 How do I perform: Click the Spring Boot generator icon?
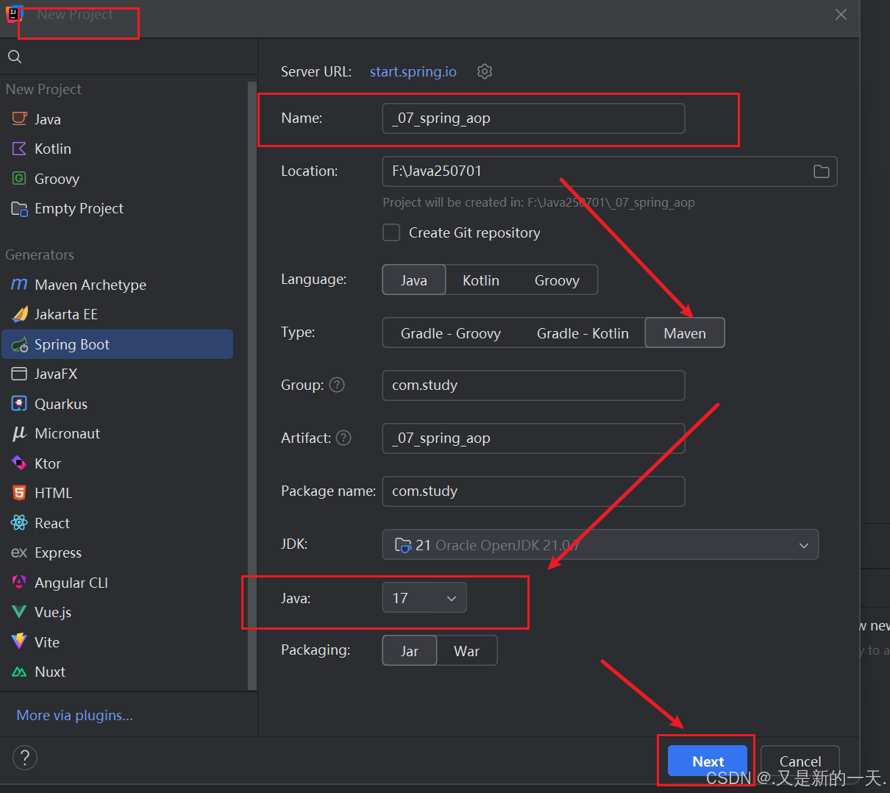(20, 344)
